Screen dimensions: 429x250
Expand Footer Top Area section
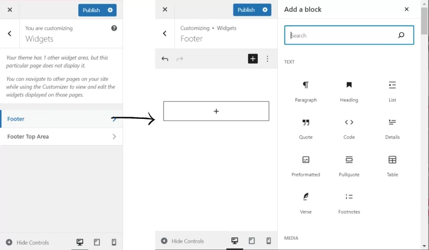point(61,137)
